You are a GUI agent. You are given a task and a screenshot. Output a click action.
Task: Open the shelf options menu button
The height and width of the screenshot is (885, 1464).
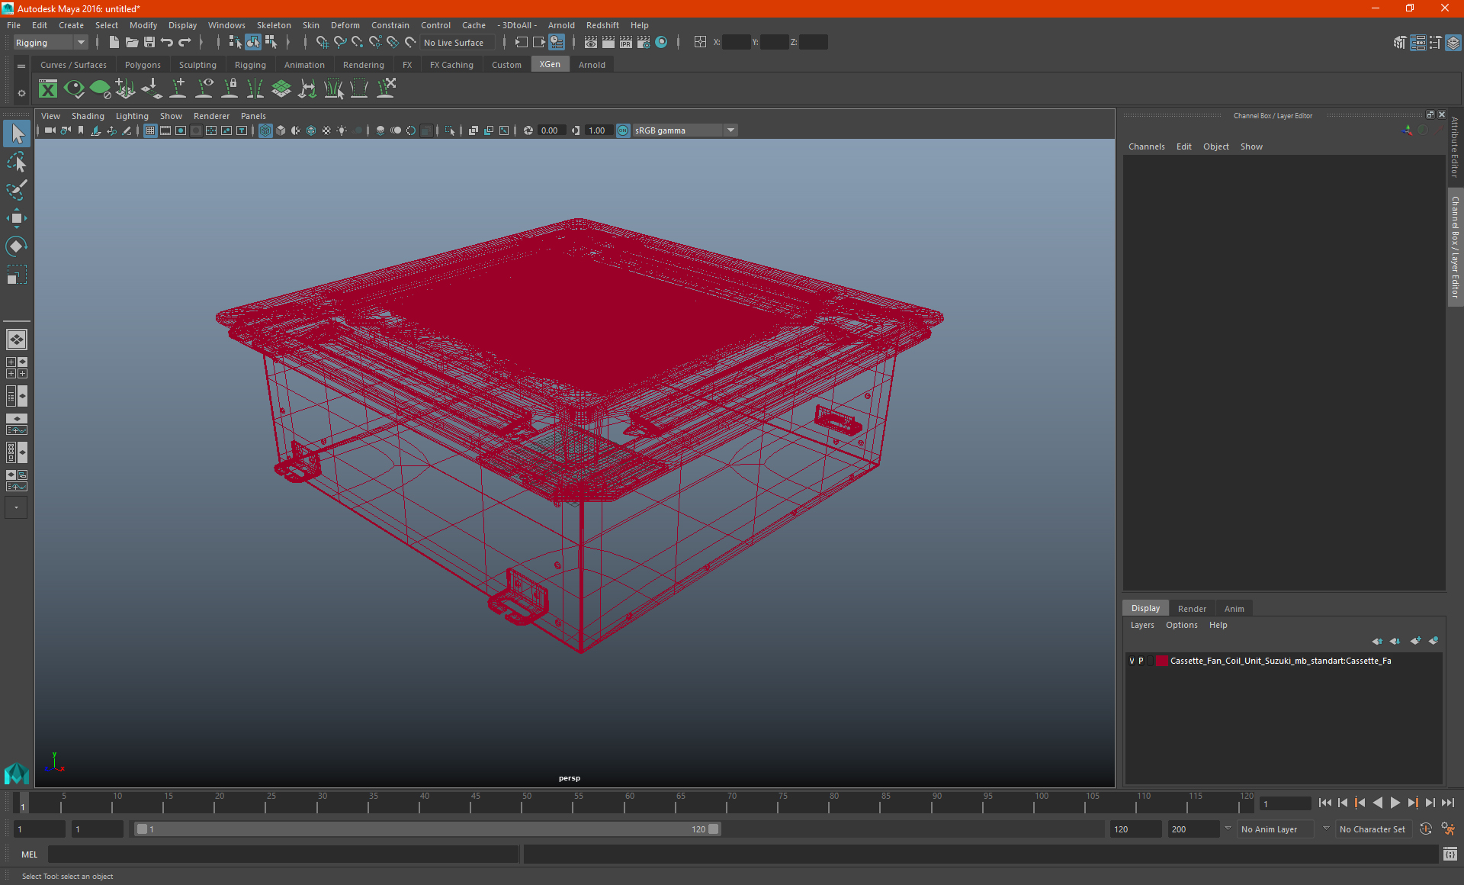click(x=21, y=93)
